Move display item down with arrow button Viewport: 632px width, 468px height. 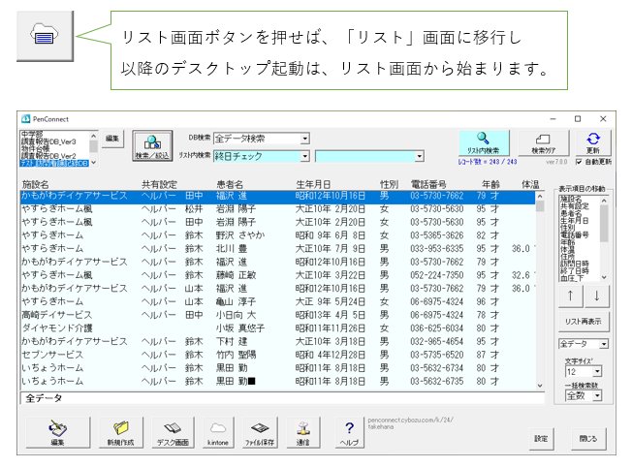point(597,296)
